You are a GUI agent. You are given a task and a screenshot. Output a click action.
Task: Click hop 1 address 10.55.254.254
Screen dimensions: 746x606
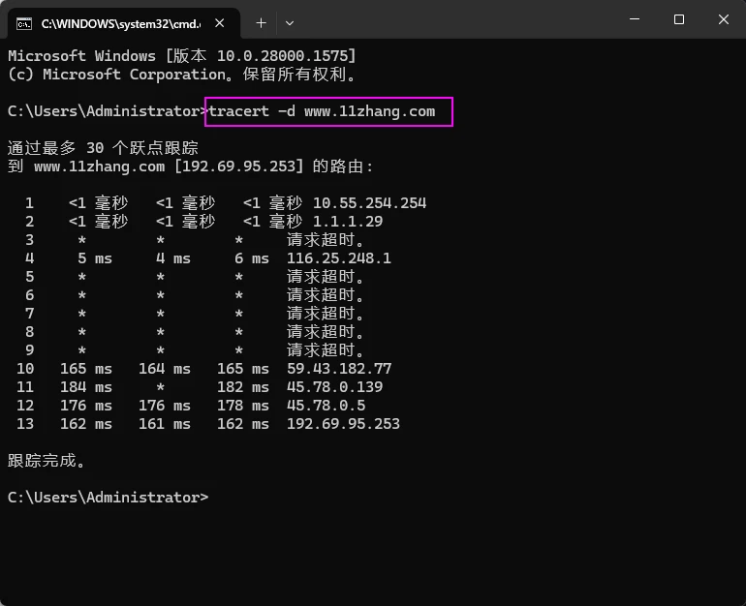click(369, 203)
